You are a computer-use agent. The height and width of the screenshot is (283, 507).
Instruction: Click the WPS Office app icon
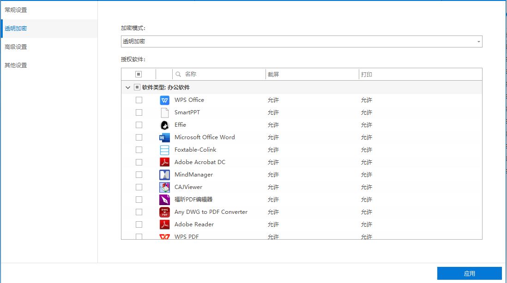pos(164,100)
